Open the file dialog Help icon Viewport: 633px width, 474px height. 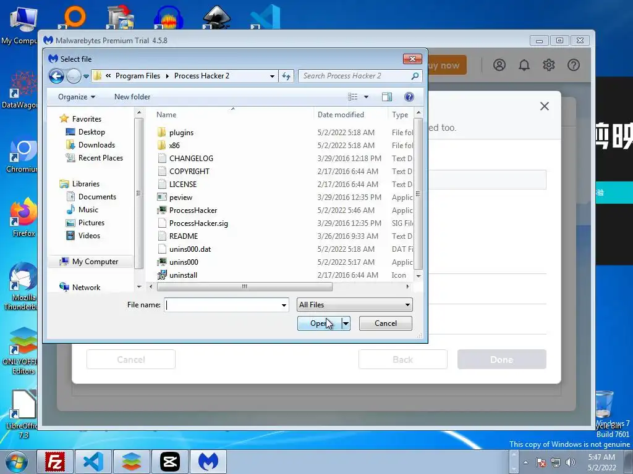point(409,97)
